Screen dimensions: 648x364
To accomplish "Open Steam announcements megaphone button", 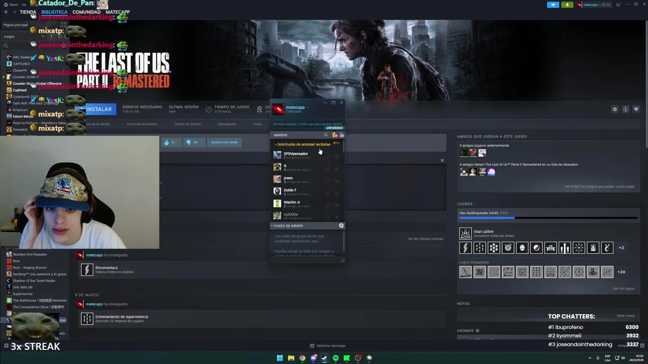I will click(x=553, y=5).
